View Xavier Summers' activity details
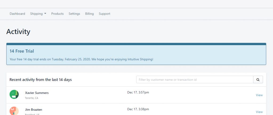Viewport: 273px width, 115px height. click(x=259, y=95)
